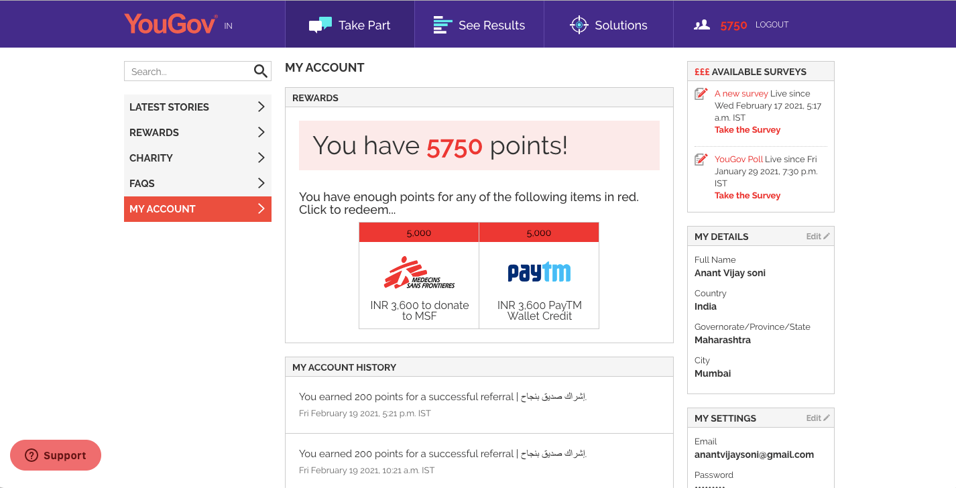Expand Charity sidebar chevron arrow
Viewport: 956px width, 488px height.
[x=261, y=158]
